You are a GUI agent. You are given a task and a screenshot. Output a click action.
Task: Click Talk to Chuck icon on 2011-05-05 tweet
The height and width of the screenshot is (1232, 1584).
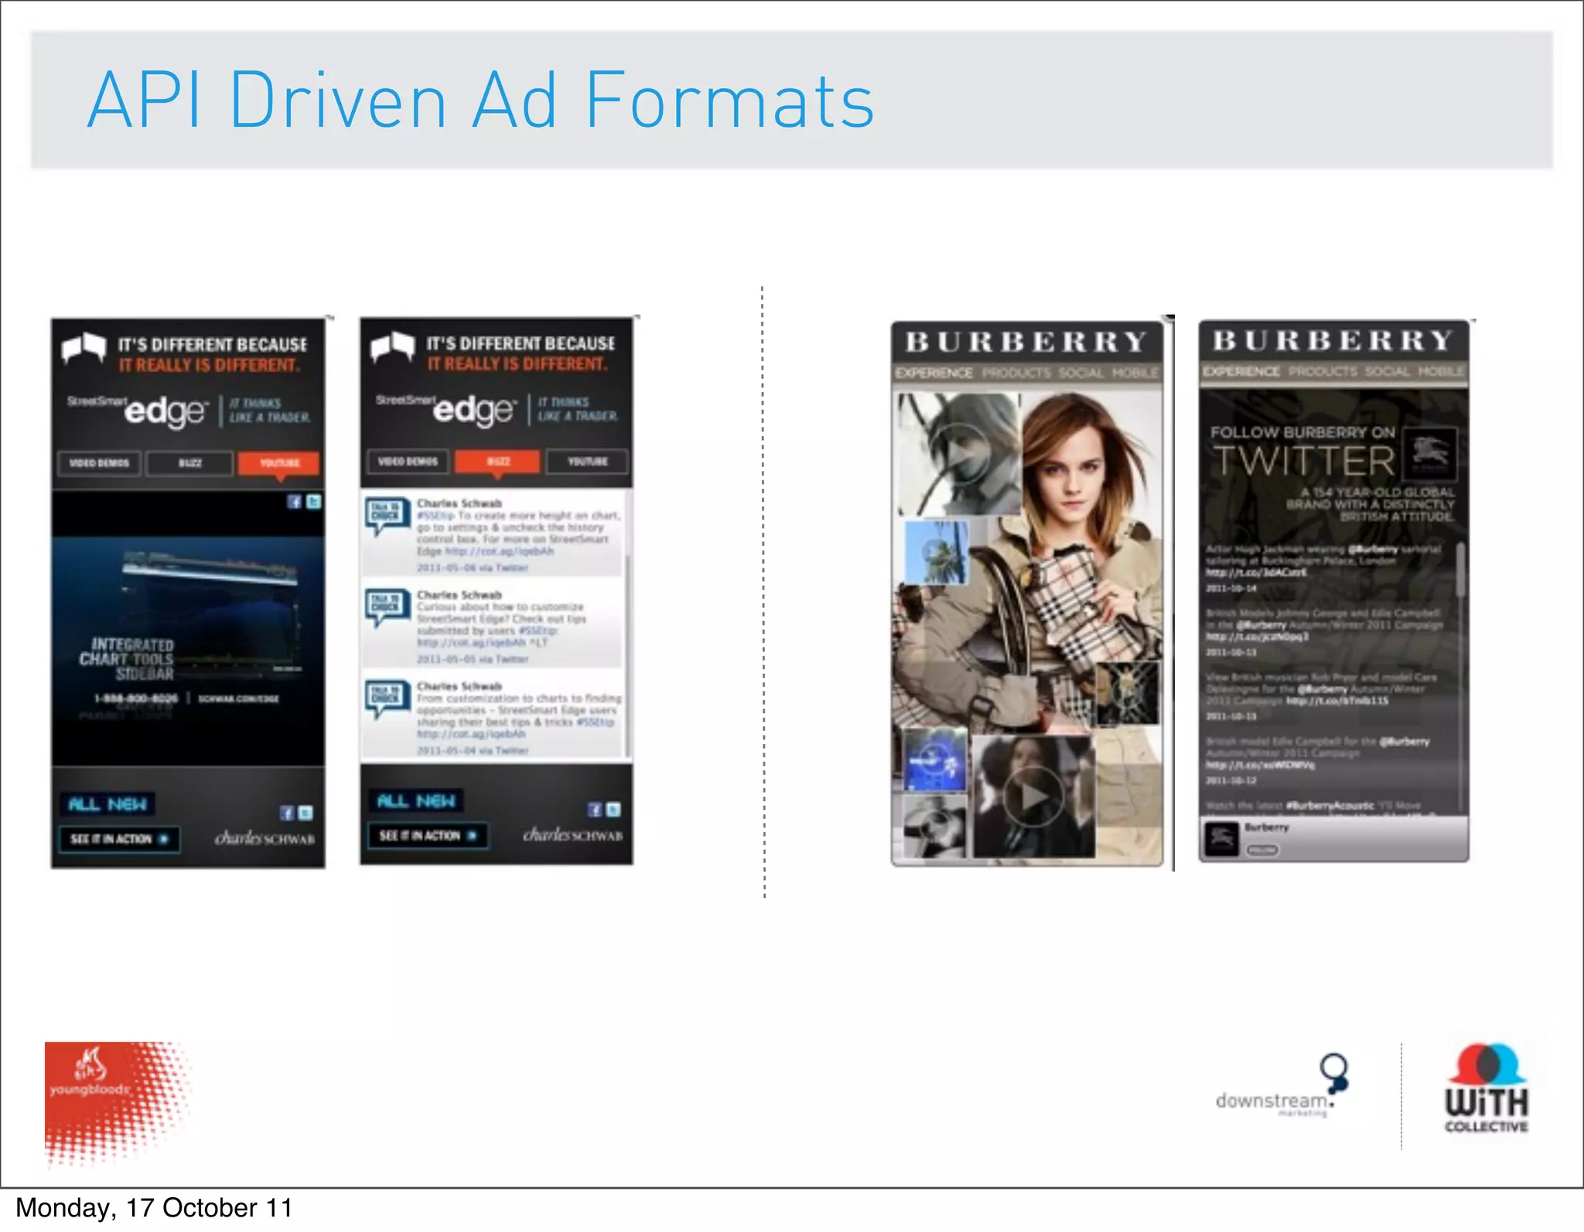pyautogui.click(x=387, y=607)
